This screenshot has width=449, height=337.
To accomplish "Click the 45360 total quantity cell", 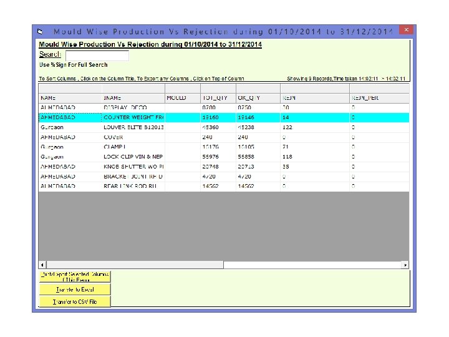I will click(x=218, y=127).
